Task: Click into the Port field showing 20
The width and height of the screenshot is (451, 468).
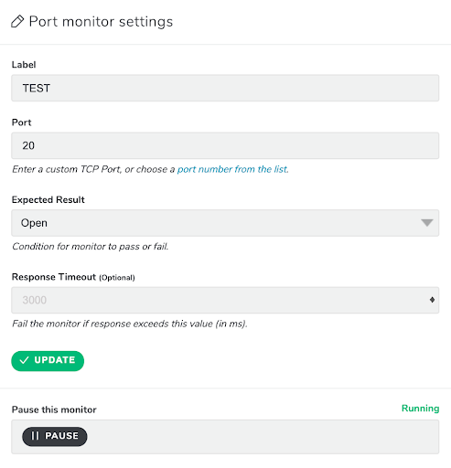Action: [x=225, y=145]
